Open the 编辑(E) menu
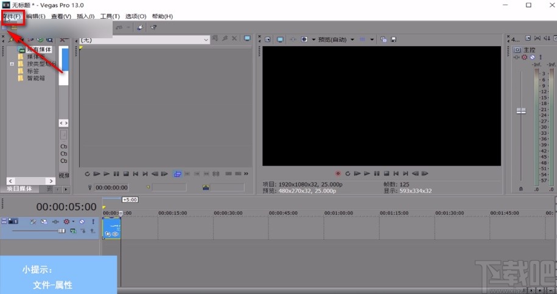Screen dimensions: 557x294 click(x=36, y=16)
